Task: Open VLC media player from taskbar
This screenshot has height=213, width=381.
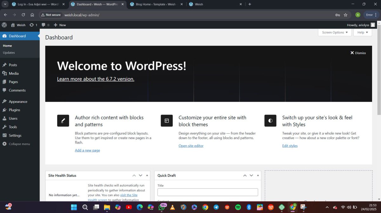Action: tap(173, 207)
